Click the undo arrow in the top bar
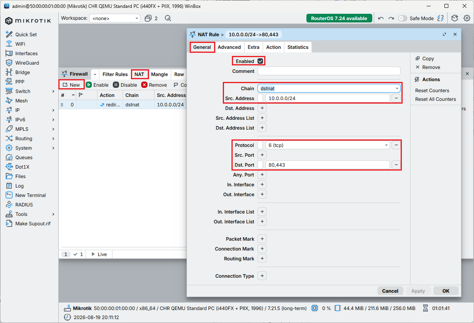This screenshot has height=323, width=474. pyautogui.click(x=381, y=18)
